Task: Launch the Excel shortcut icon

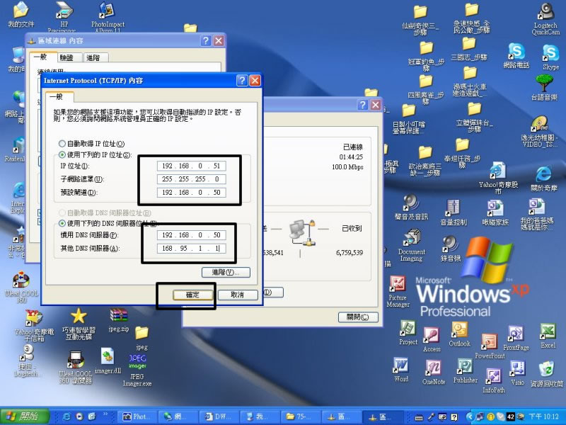Action: click(548, 336)
